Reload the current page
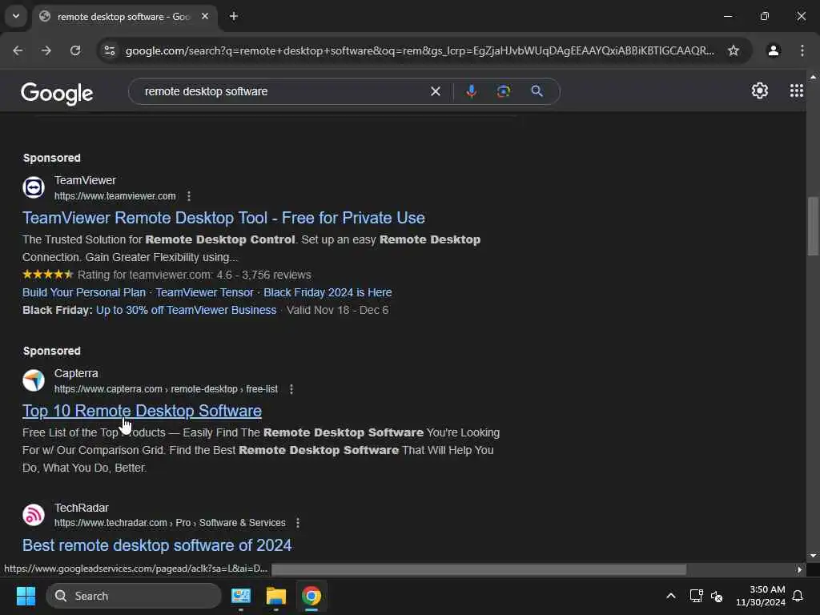The width and height of the screenshot is (820, 615). pos(75,50)
